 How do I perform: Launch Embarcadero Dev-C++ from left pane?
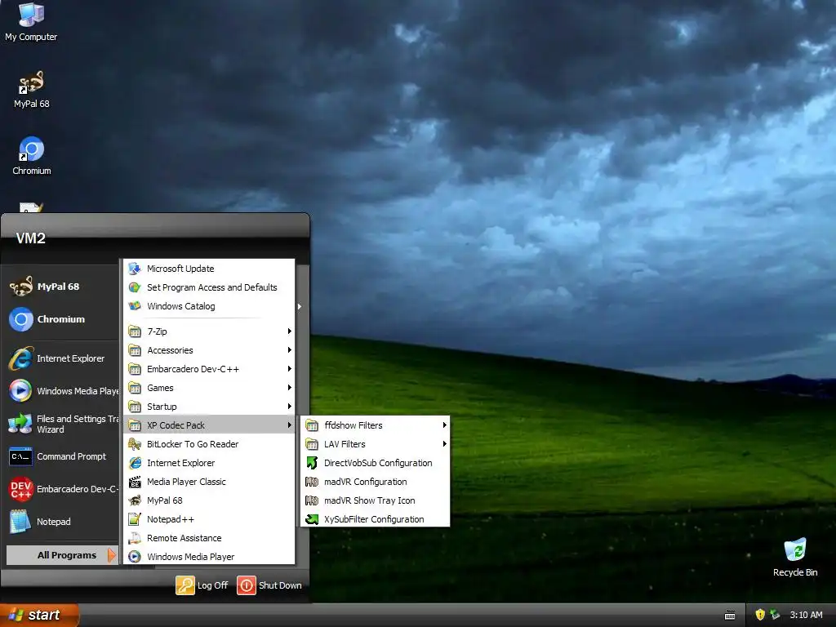point(64,489)
